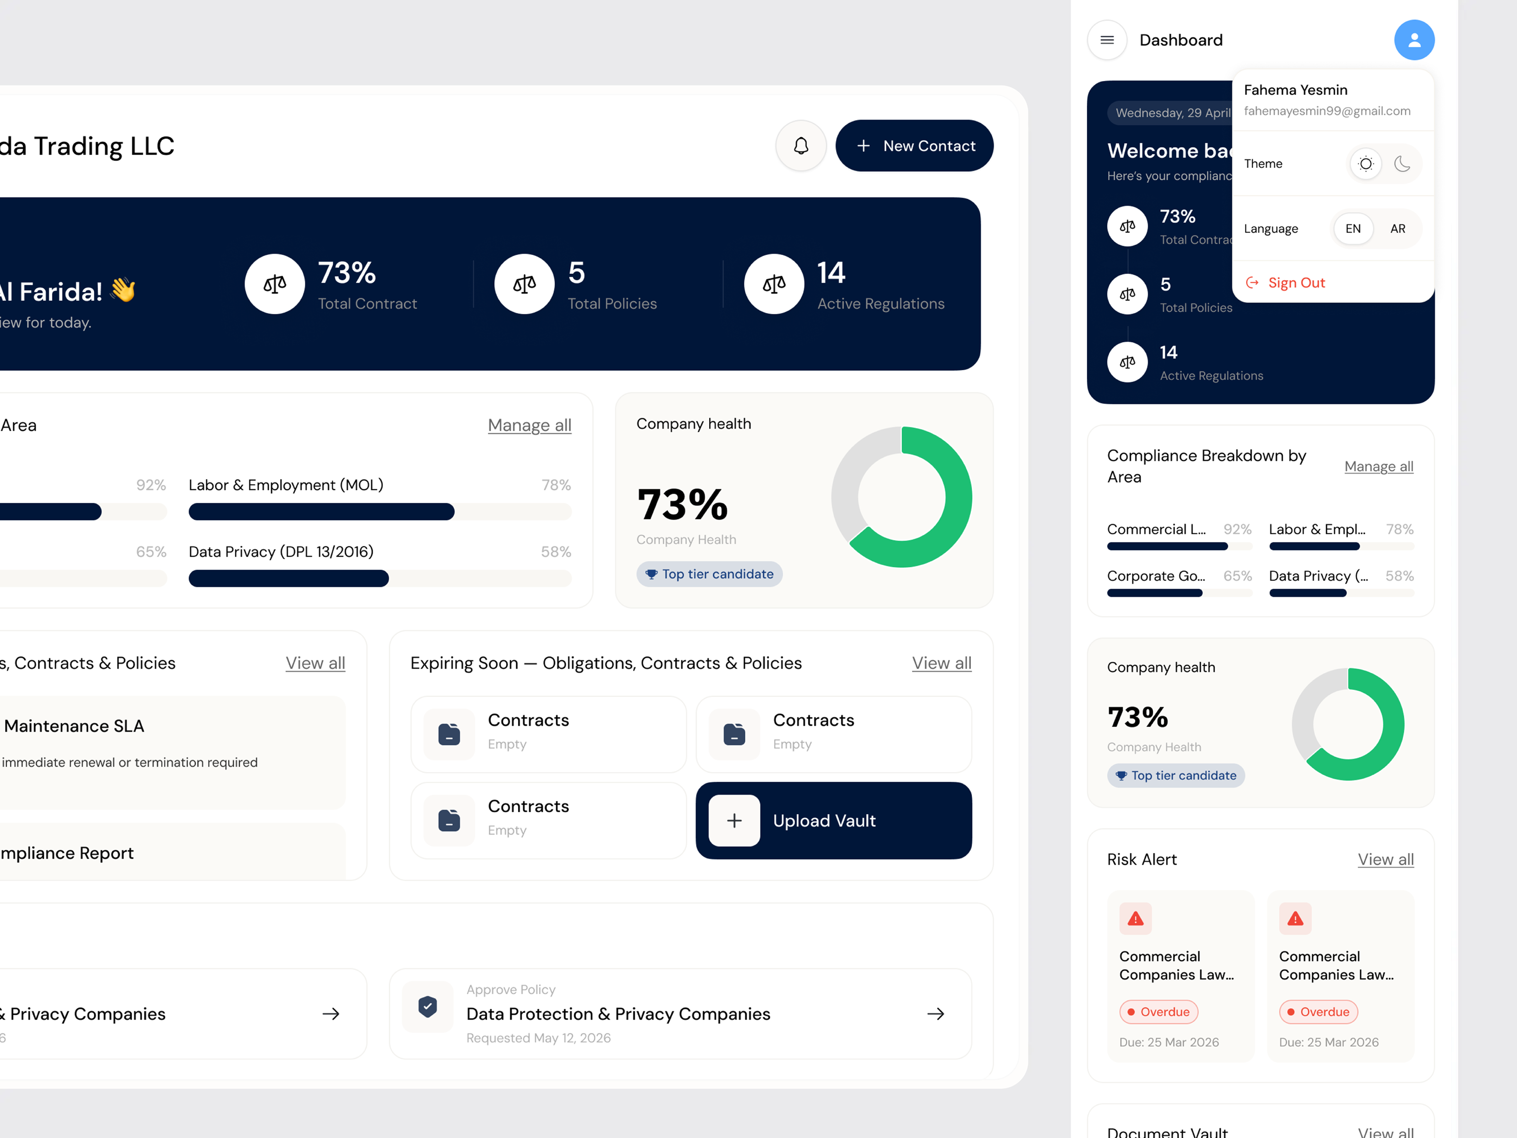The height and width of the screenshot is (1138, 1517).
Task: Click the mobile Company health donut chart
Action: (x=1348, y=725)
